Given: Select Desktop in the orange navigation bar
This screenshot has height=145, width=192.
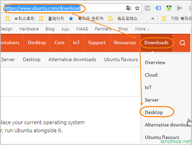Looking at the screenshot, I should 37,43.
